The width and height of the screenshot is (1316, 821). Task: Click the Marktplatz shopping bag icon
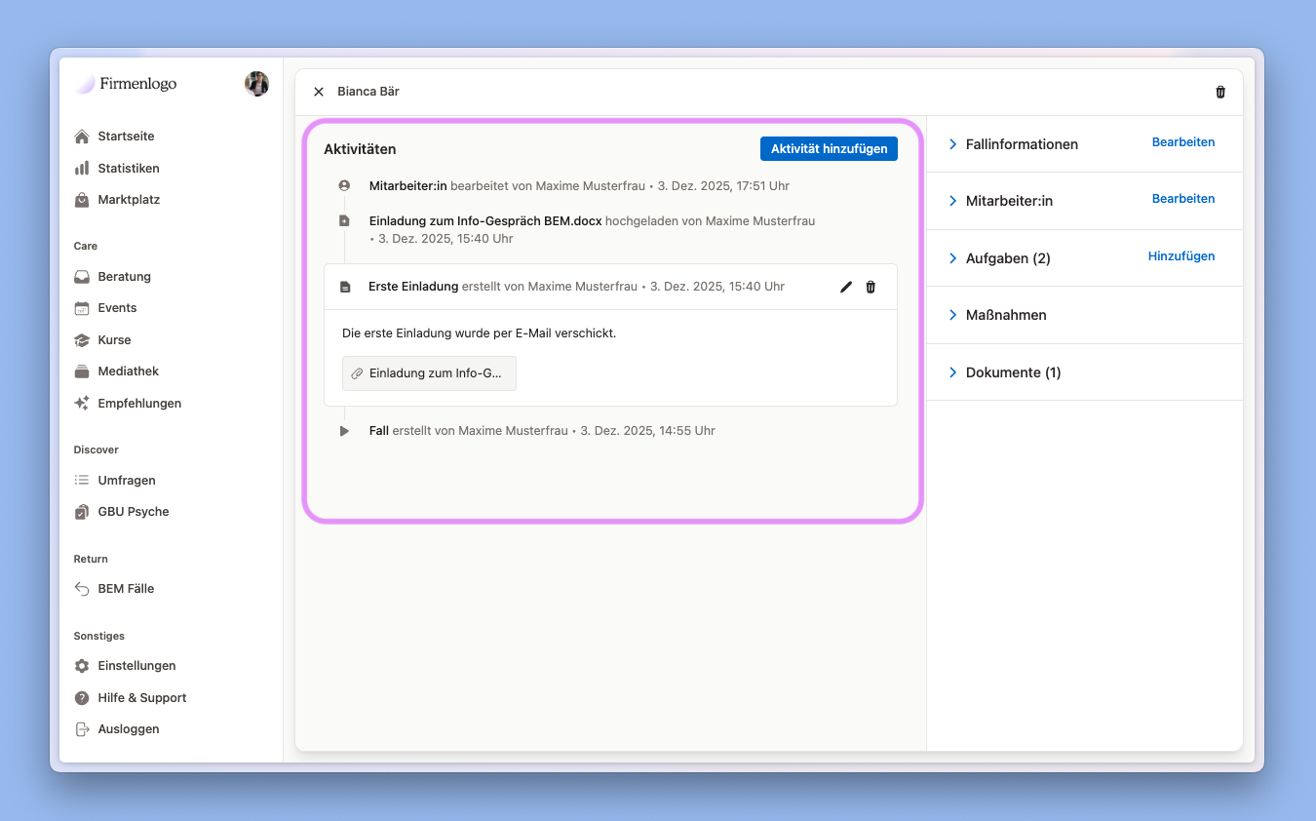point(82,200)
